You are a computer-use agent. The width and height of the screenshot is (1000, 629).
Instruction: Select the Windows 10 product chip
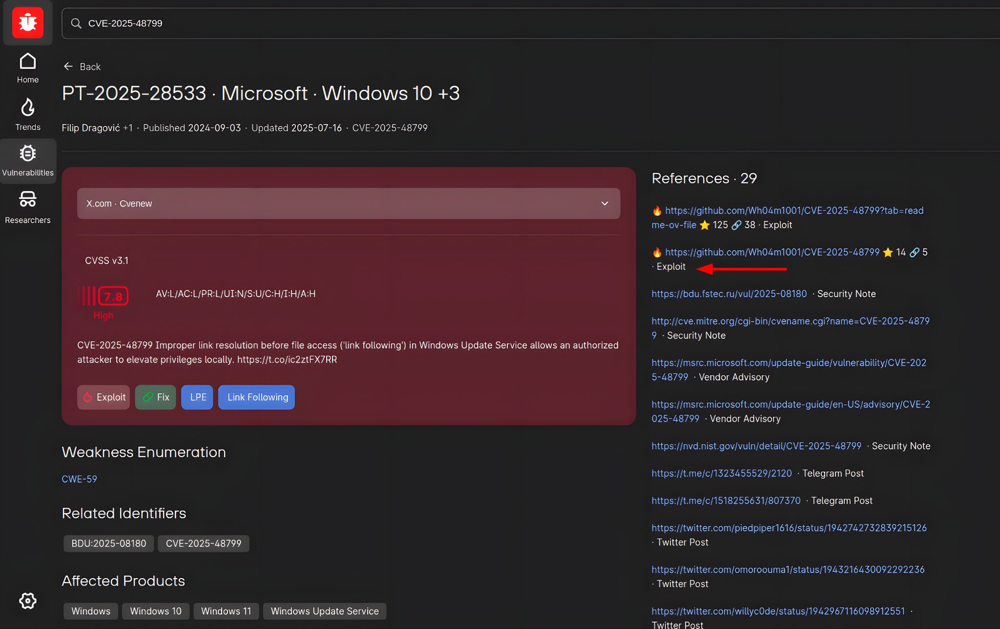click(x=156, y=611)
